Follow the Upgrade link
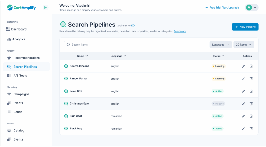 pos(234,8)
